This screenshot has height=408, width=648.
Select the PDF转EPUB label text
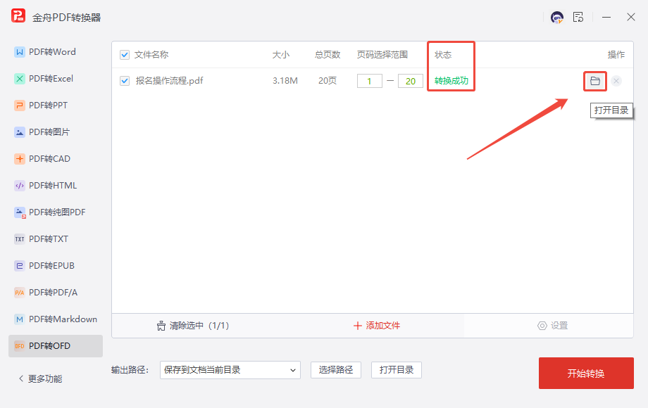51,266
